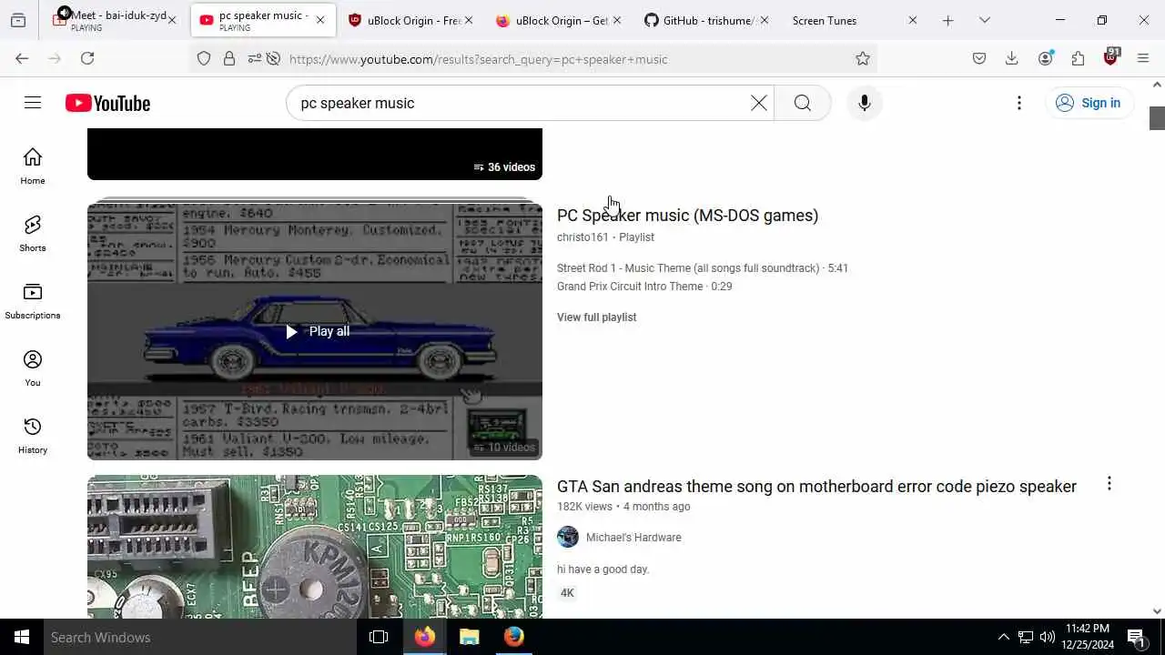Open taskbar clock 11:42 PM
This screenshot has width=1165, height=655.
[x=1088, y=637]
